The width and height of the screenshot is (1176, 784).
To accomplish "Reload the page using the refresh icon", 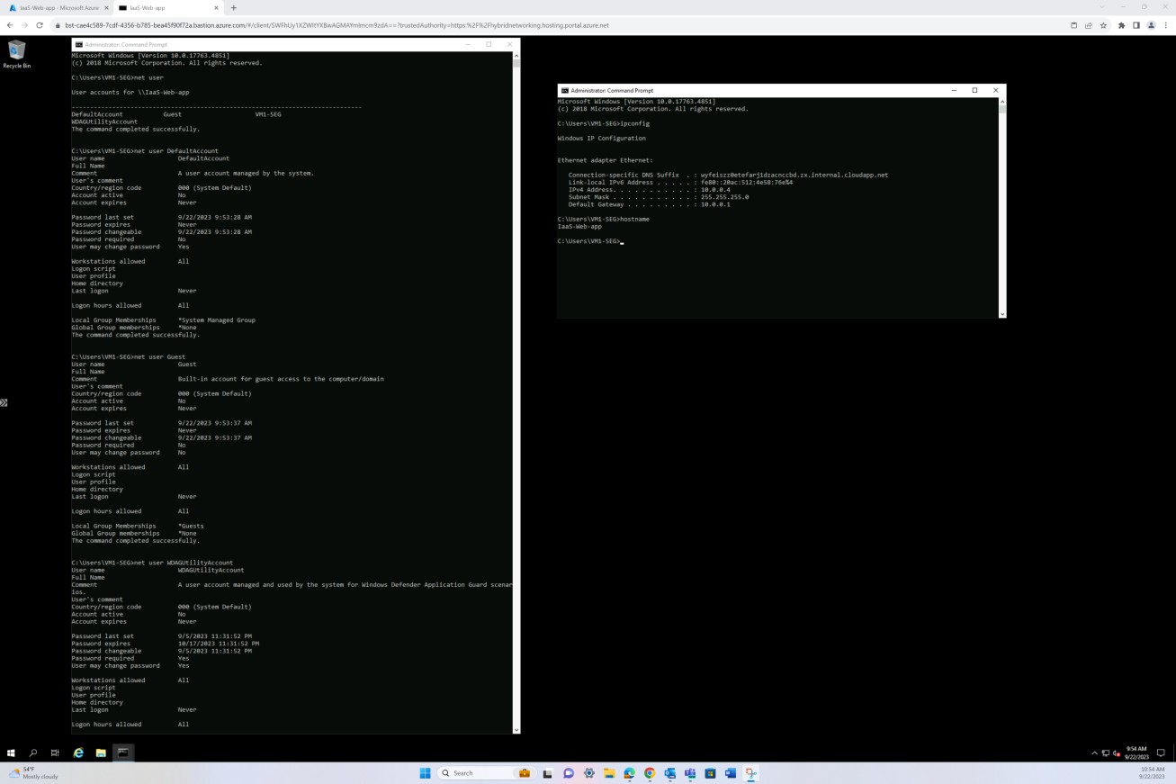I will (41, 25).
